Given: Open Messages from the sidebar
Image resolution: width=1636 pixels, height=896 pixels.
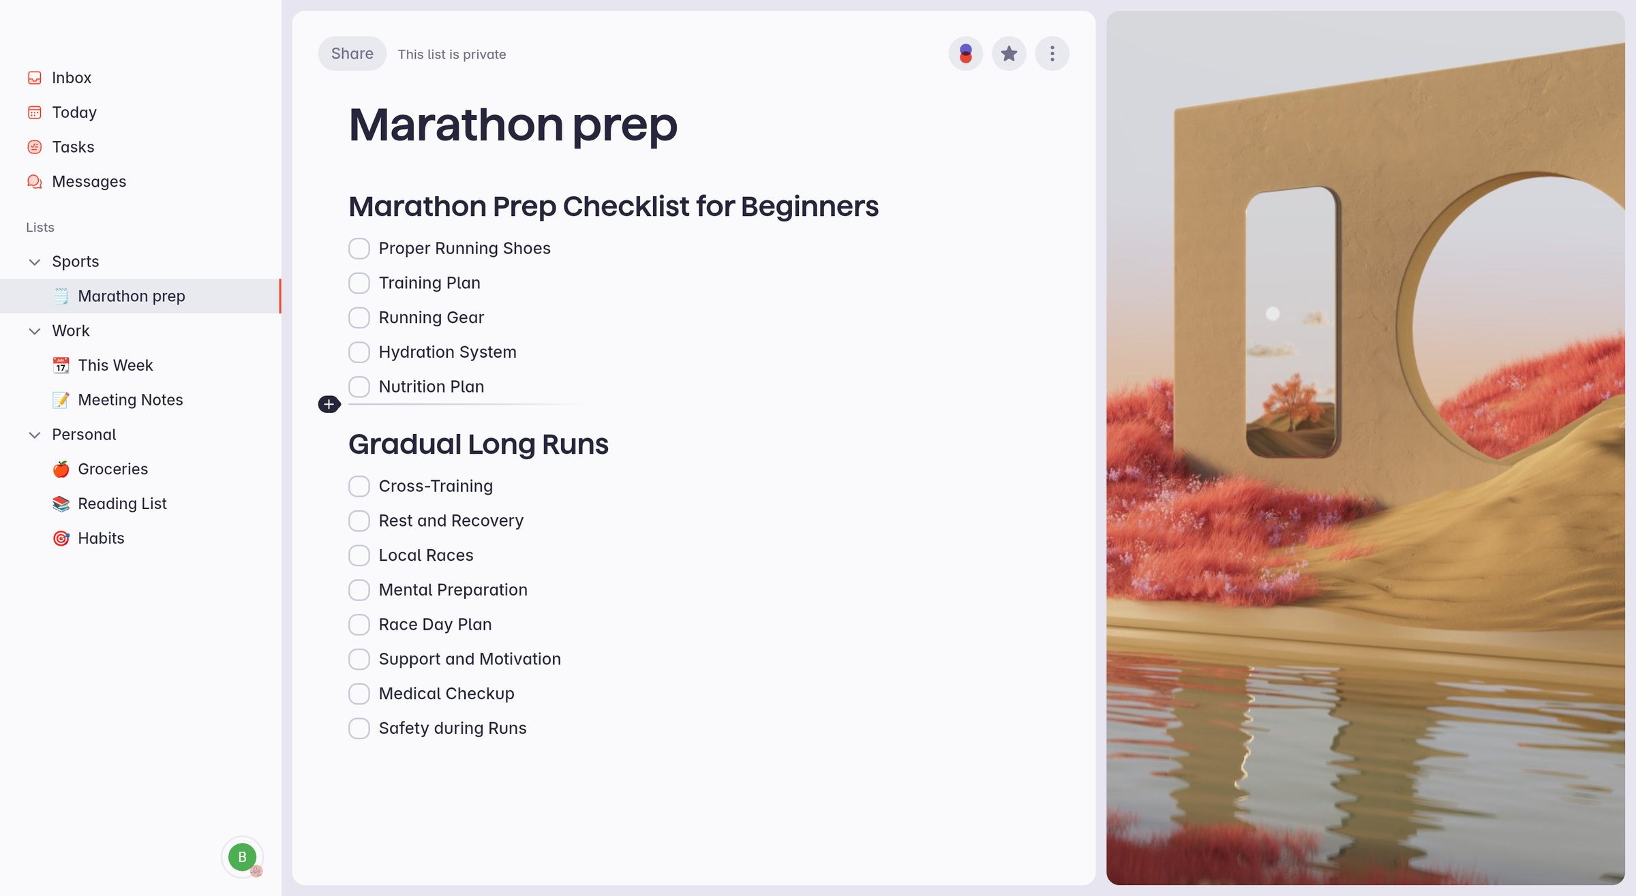Looking at the screenshot, I should 140,182.
